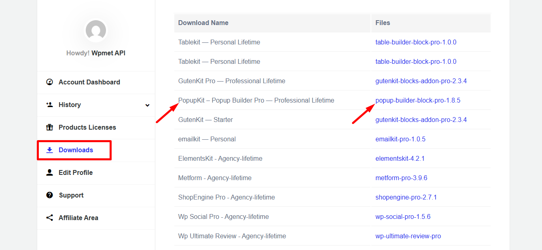Click the Affiliate Area share icon
This screenshot has height=250, width=542.
click(49, 217)
